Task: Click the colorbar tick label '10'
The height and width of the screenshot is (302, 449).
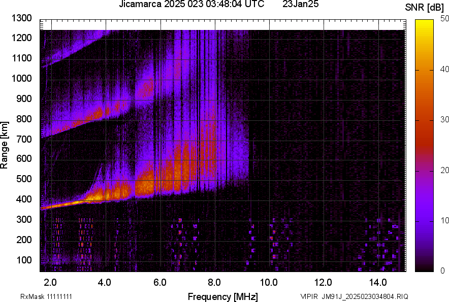Action: coord(444,220)
